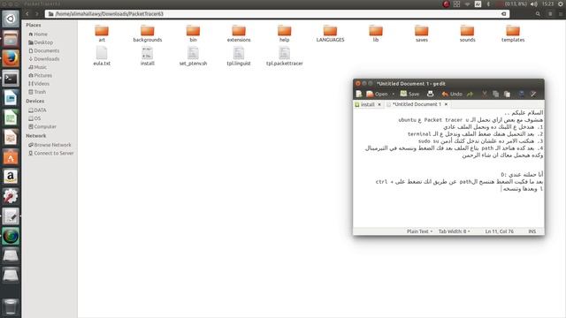Open Documents in Places sidebar

pyautogui.click(x=43, y=50)
